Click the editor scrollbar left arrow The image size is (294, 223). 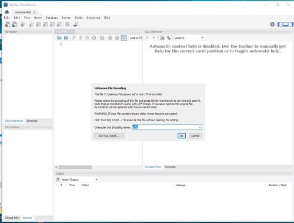click(56, 167)
